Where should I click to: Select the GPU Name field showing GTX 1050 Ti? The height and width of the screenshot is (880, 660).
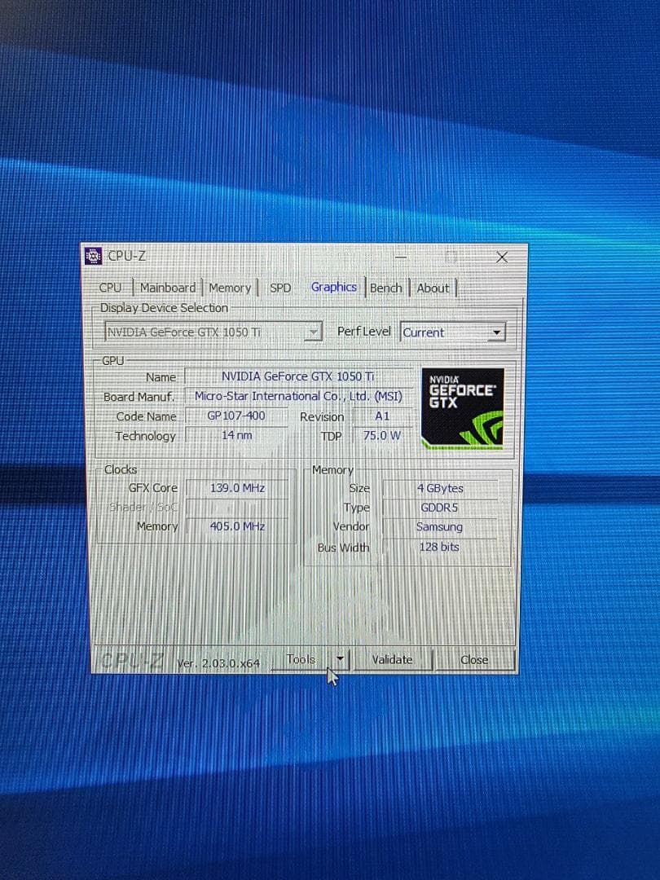pyautogui.click(x=298, y=376)
